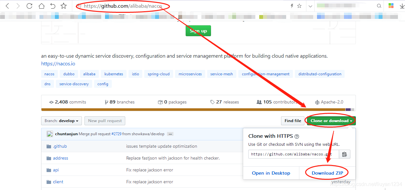The image size is (405, 190).
Task: Click Download ZIP
Action: pyautogui.click(x=327, y=173)
